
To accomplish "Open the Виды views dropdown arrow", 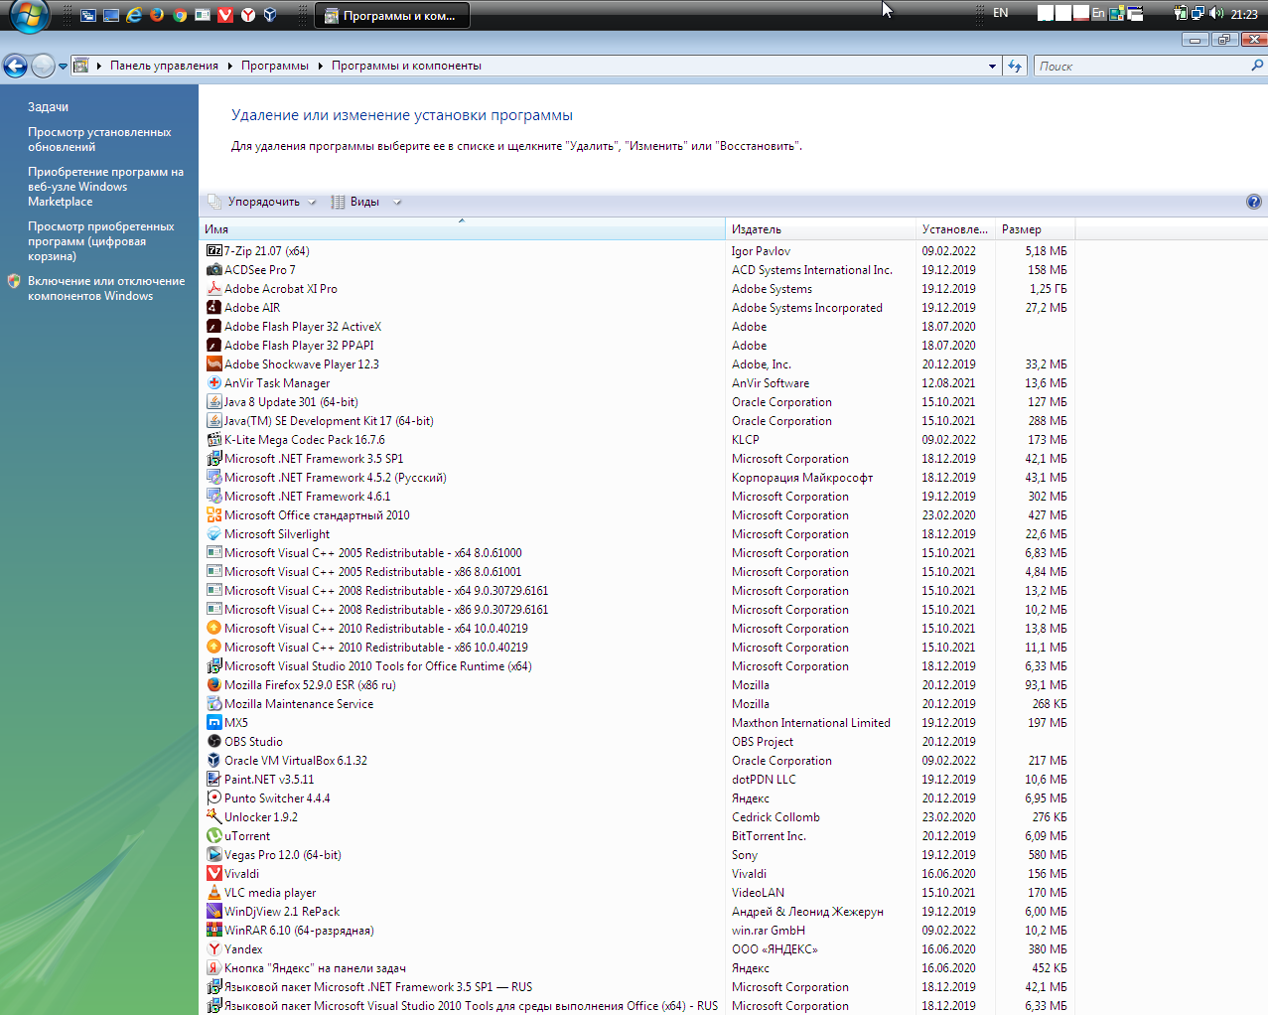I will [397, 202].
